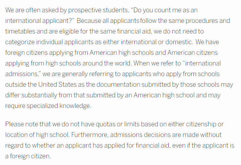Click the word "prospective" in first line

click(x=85, y=11)
